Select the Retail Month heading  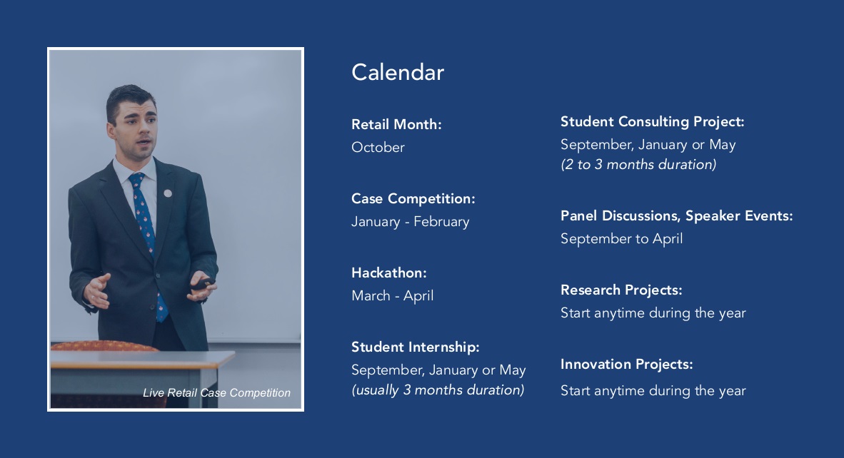tap(396, 124)
